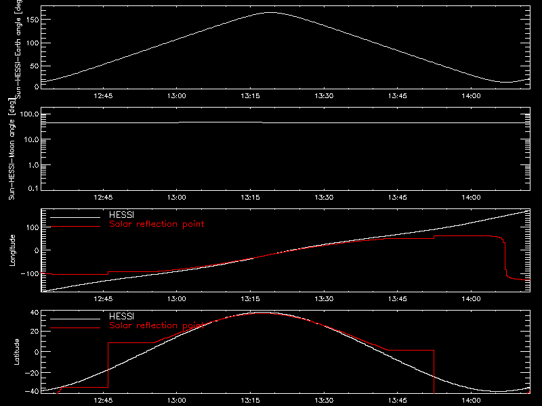Click 12:45 time label under Moon angle plot
Screen dimensions: 542x406
tap(103, 198)
